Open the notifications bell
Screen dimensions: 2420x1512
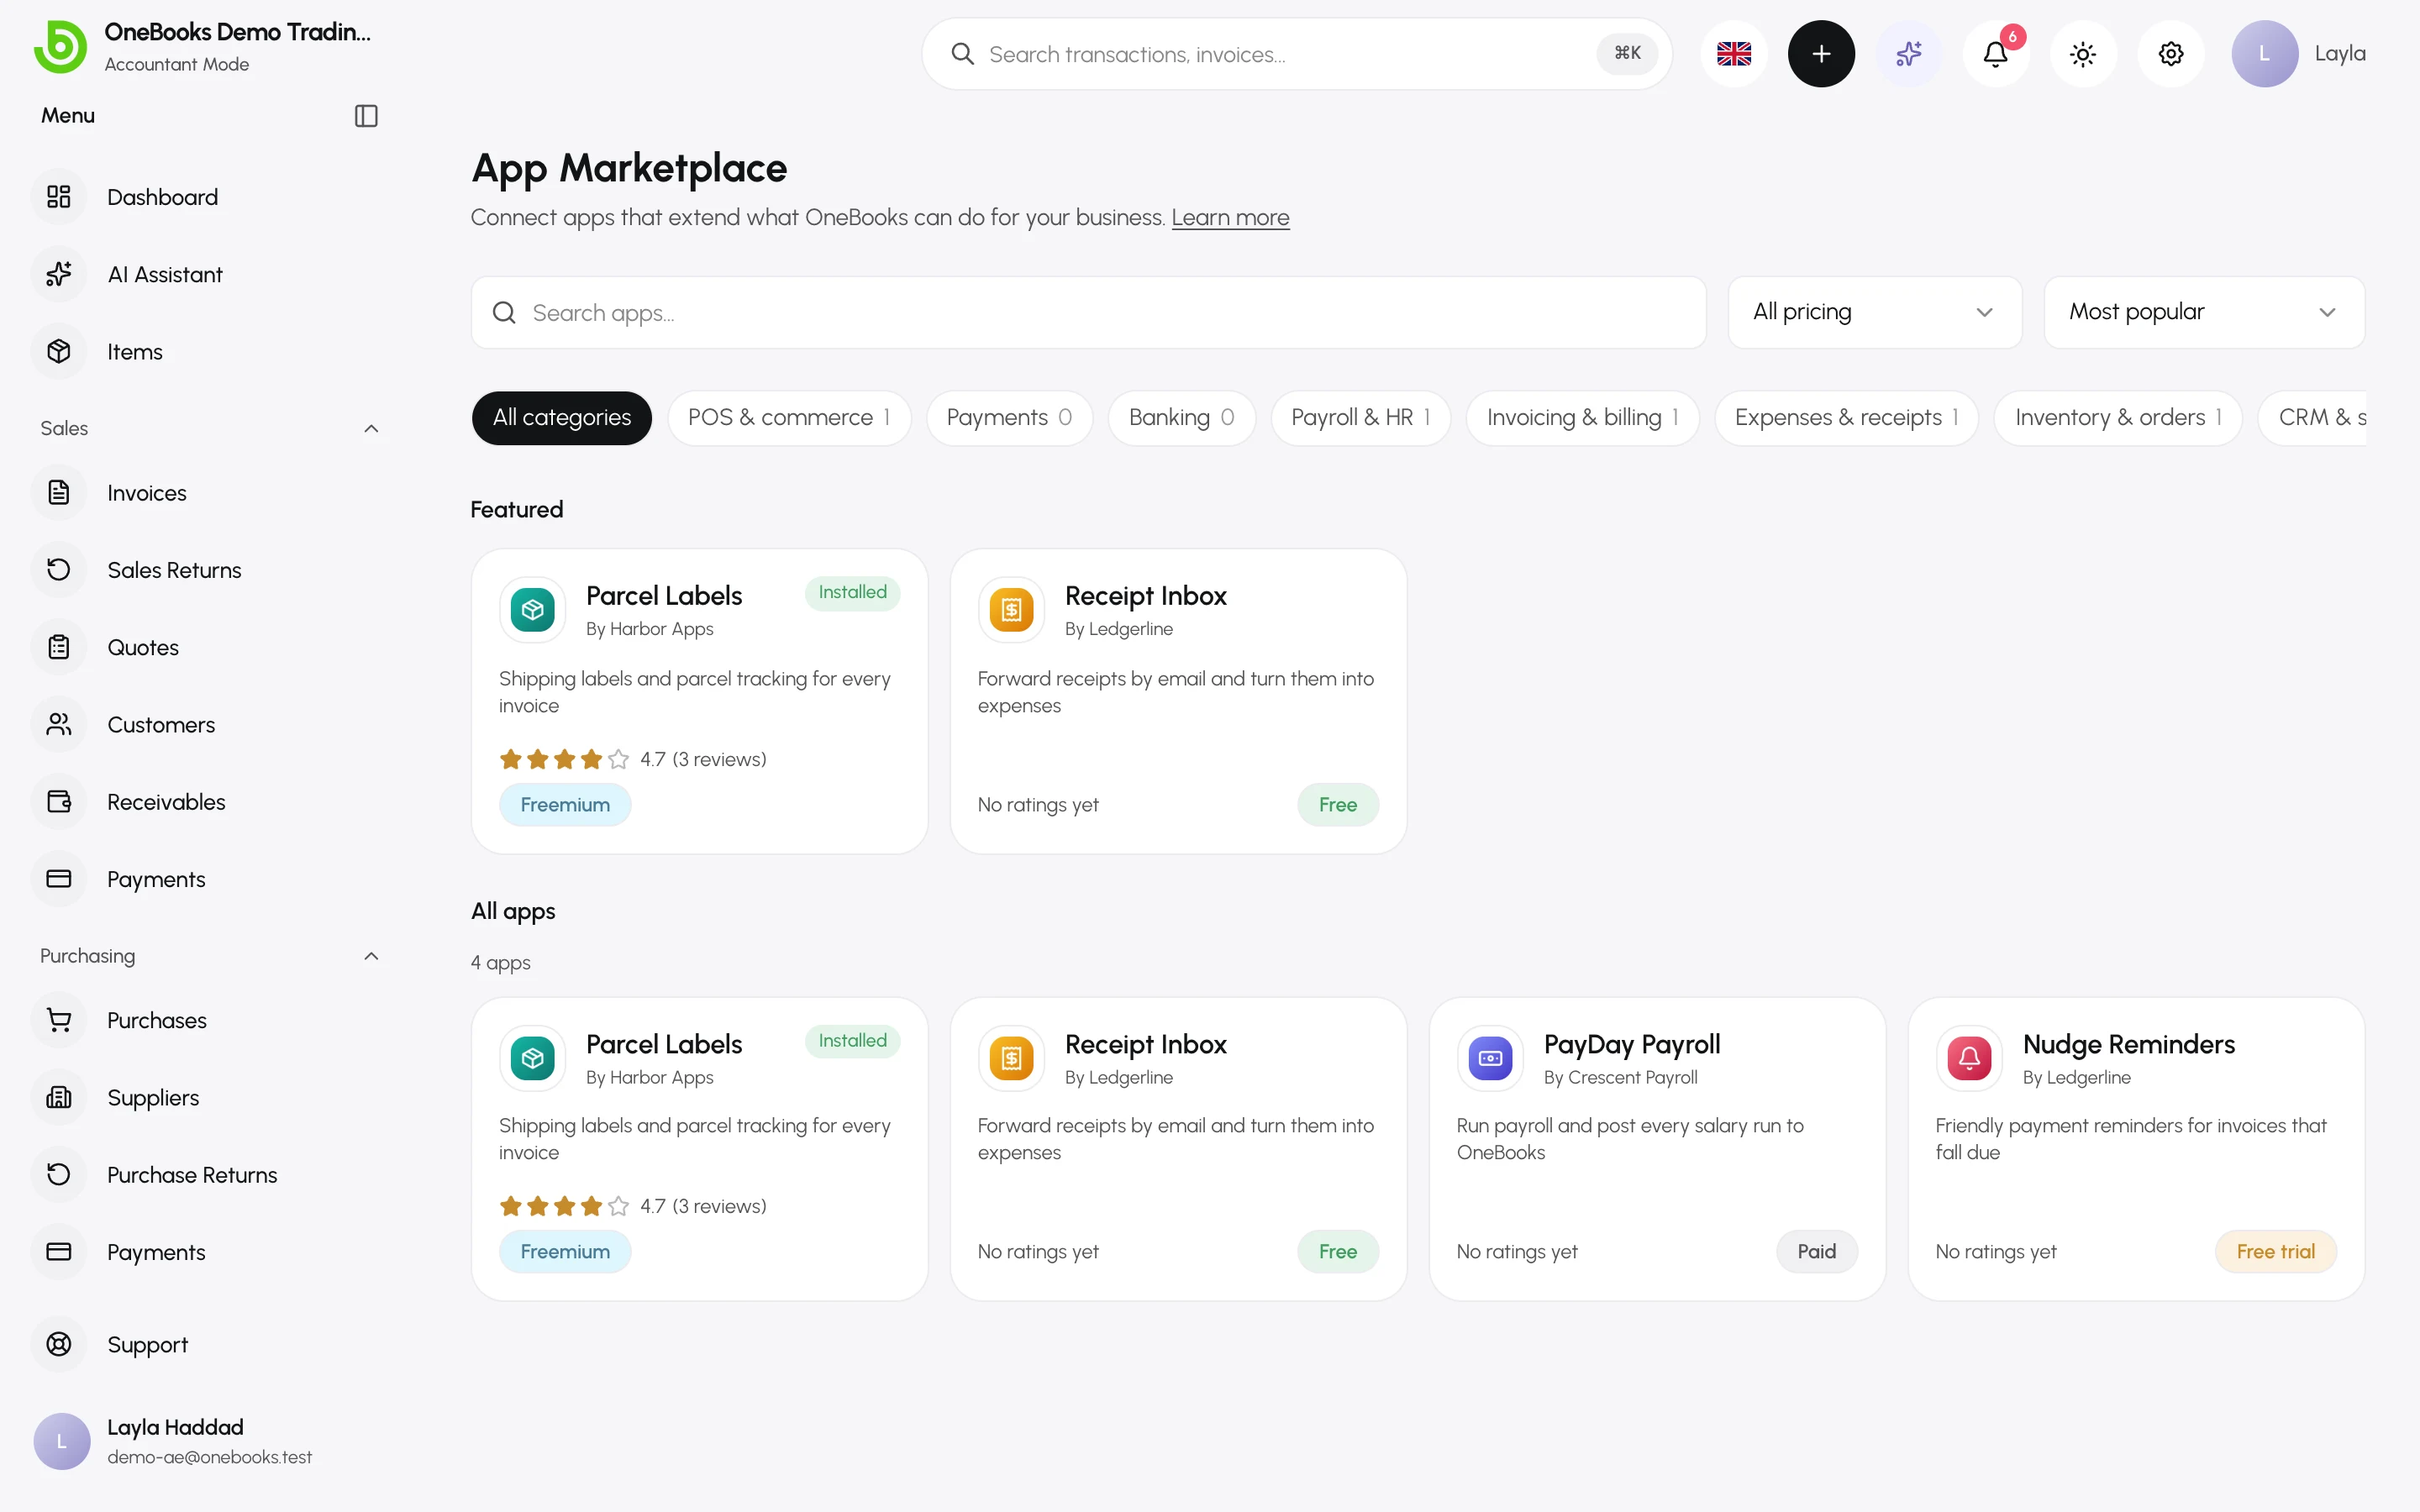pyautogui.click(x=1995, y=54)
